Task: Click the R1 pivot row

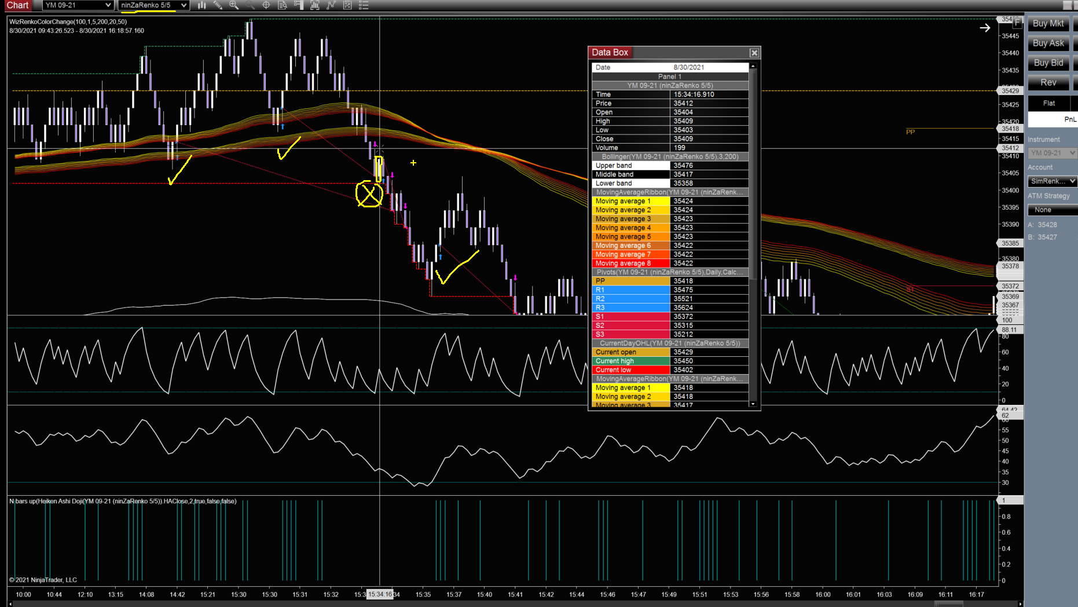Action: pyautogui.click(x=670, y=290)
